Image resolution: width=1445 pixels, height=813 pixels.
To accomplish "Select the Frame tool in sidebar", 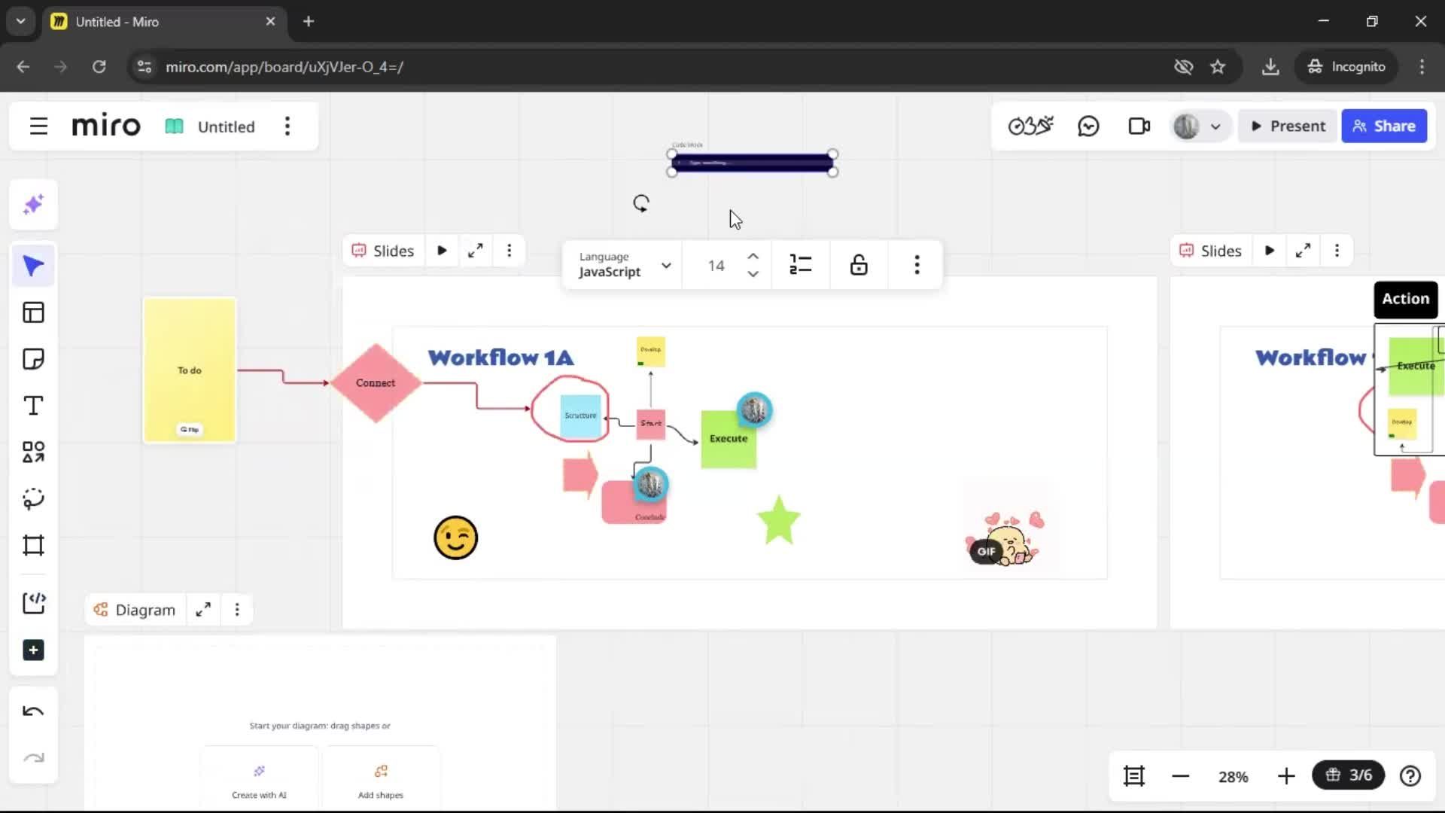I will click(x=33, y=546).
